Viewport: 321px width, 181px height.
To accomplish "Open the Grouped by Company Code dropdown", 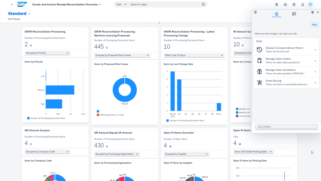I will coord(47,152).
